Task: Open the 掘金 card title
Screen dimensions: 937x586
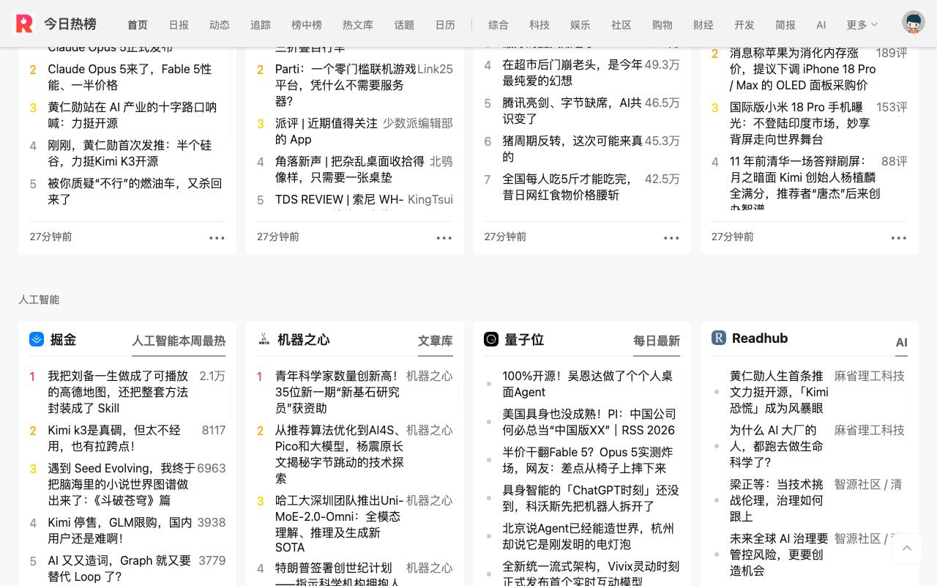Action: click(63, 339)
